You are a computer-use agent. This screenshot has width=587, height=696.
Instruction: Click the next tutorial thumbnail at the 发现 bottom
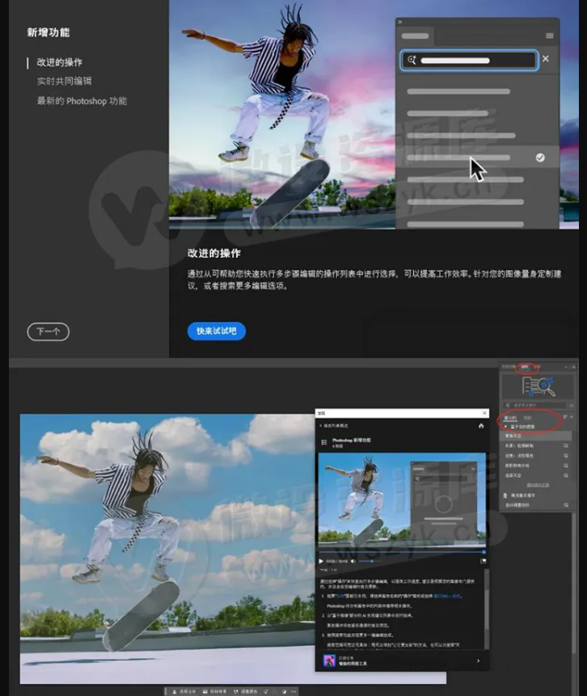point(329,661)
